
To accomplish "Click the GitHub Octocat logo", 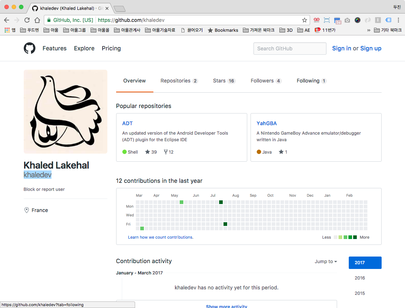I will point(30,48).
